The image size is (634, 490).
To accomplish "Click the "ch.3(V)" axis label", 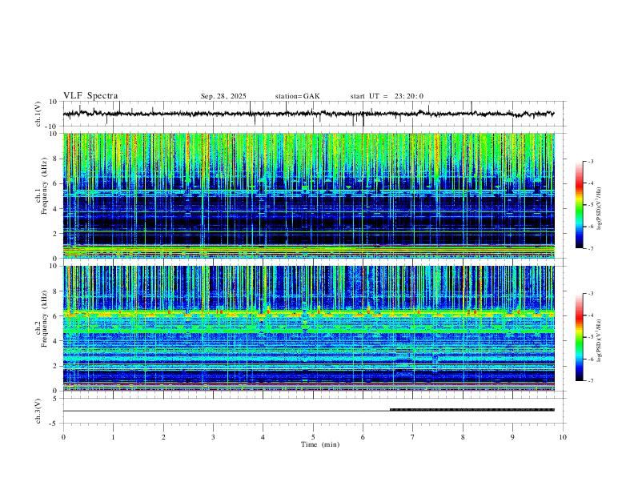I will [x=38, y=411].
